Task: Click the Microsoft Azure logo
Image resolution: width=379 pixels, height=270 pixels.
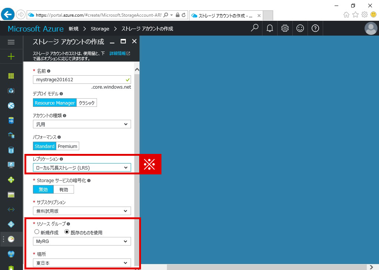Action: coord(36,29)
